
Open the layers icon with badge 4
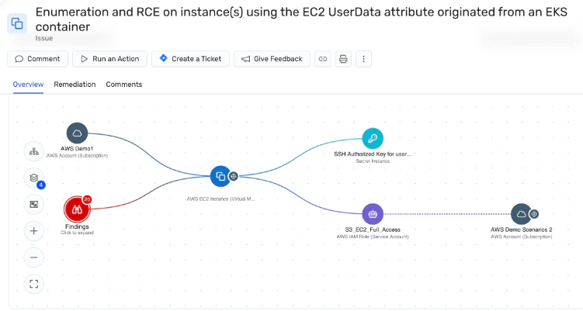[x=34, y=178]
